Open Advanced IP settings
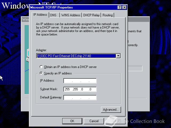Image resolution: width=171 pixels, height=128 pixels. click(111, 110)
